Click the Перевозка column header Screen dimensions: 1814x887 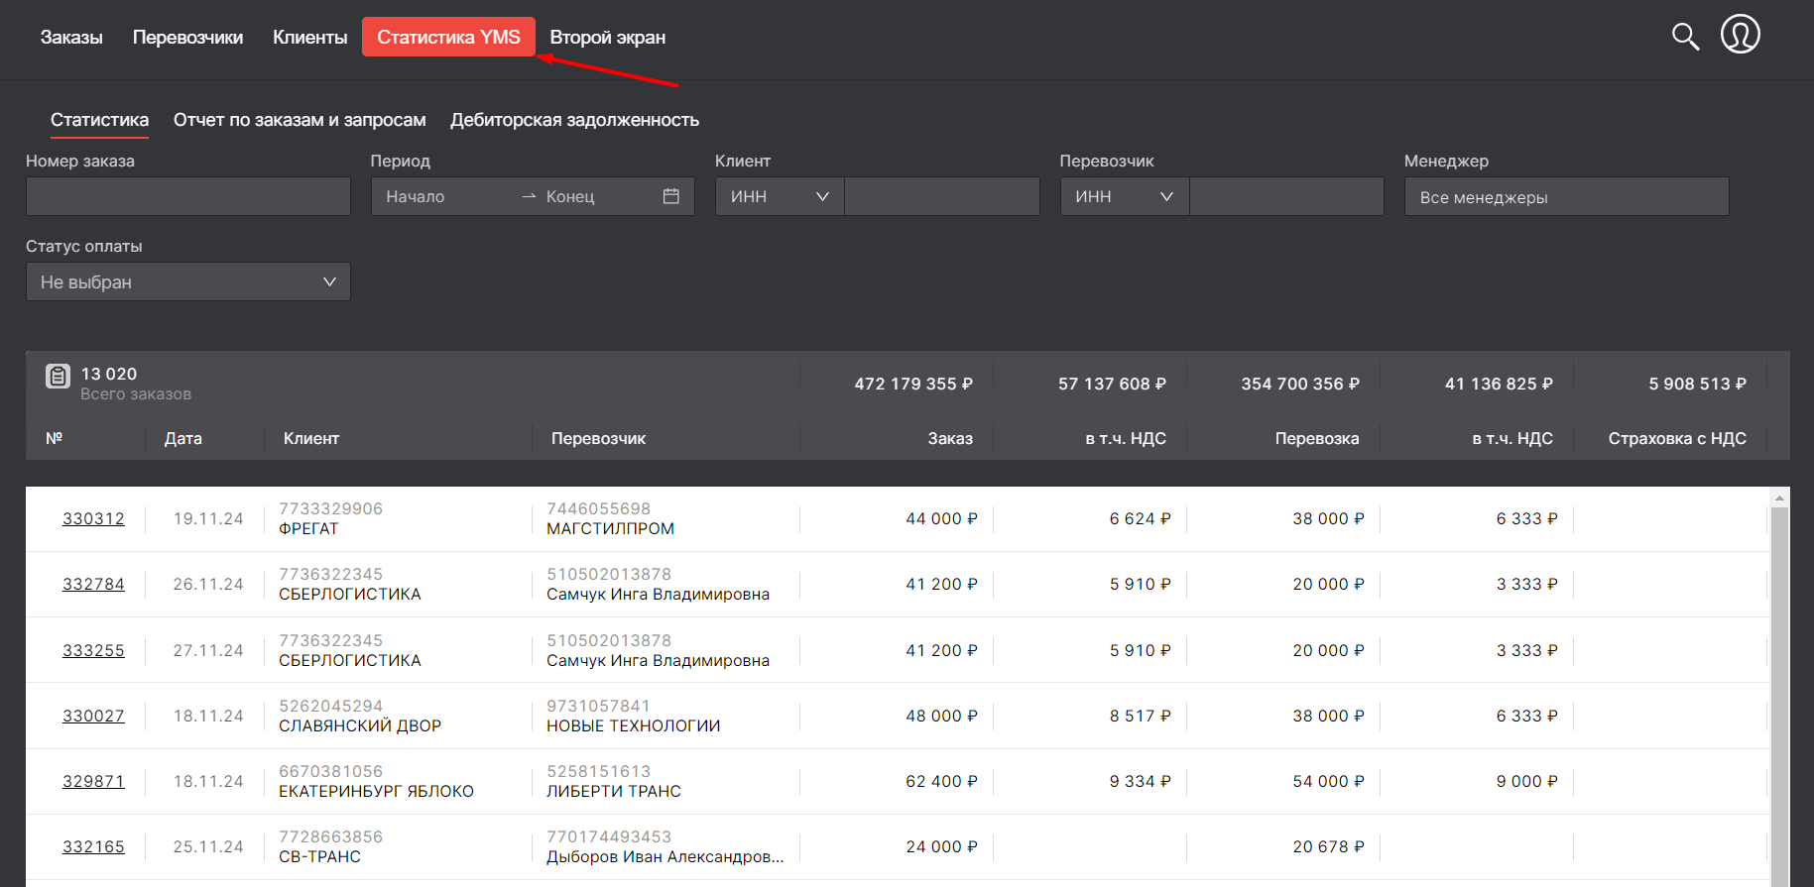tap(1317, 438)
